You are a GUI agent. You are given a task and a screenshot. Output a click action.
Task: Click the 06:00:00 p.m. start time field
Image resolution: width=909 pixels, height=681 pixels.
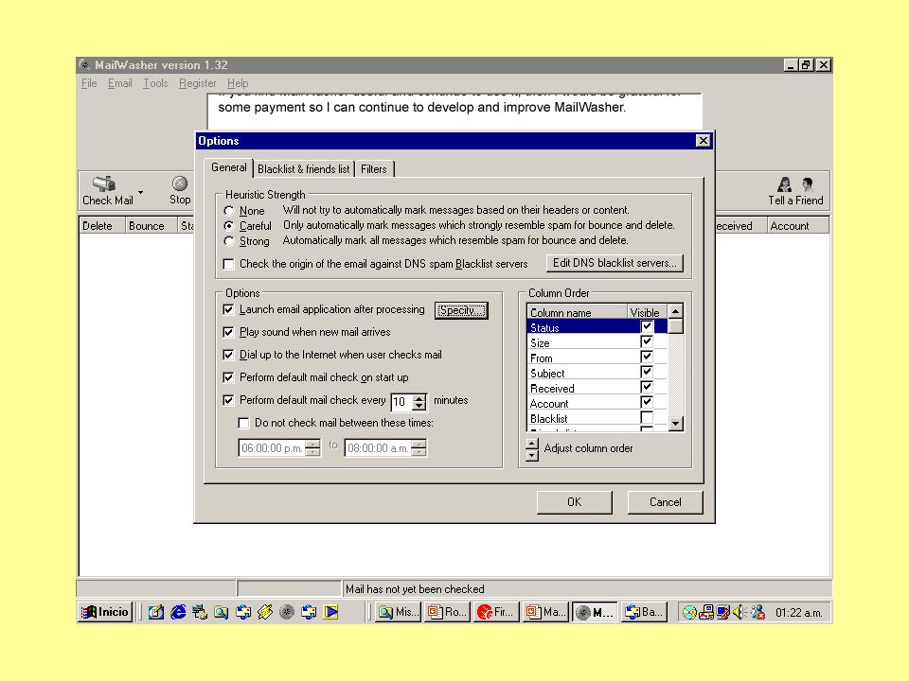click(272, 448)
